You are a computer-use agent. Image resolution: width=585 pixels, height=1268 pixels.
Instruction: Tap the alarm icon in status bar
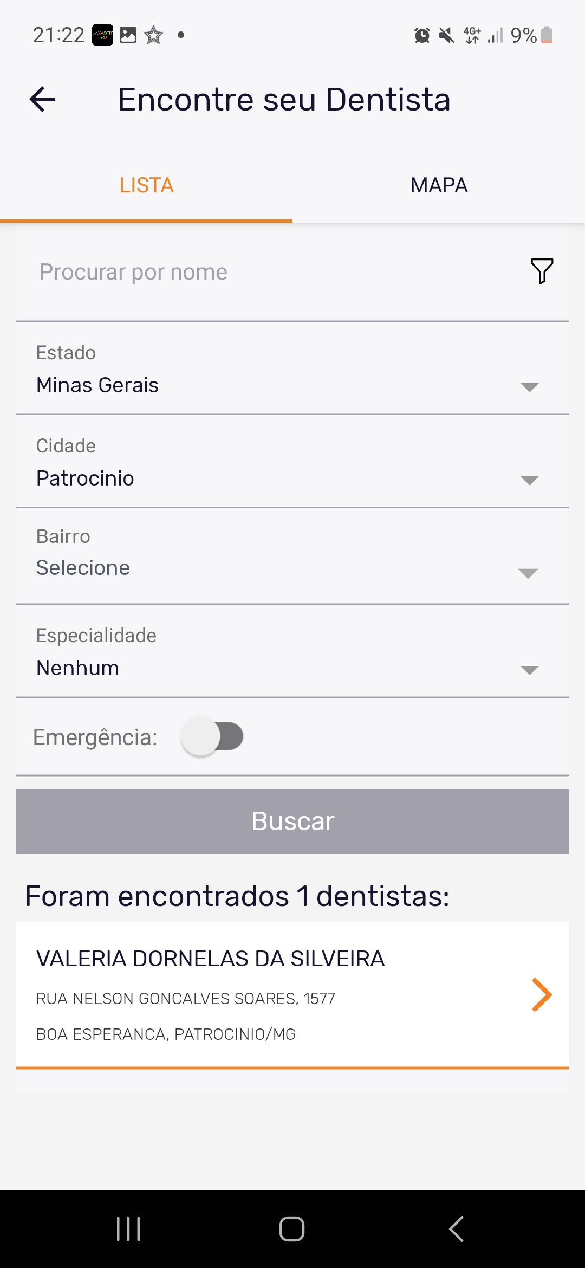click(x=422, y=35)
